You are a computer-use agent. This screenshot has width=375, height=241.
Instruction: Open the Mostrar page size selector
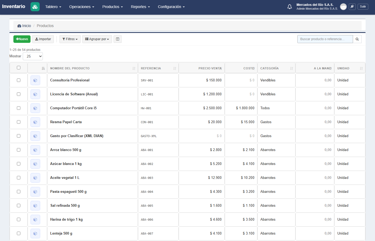pos(33,56)
